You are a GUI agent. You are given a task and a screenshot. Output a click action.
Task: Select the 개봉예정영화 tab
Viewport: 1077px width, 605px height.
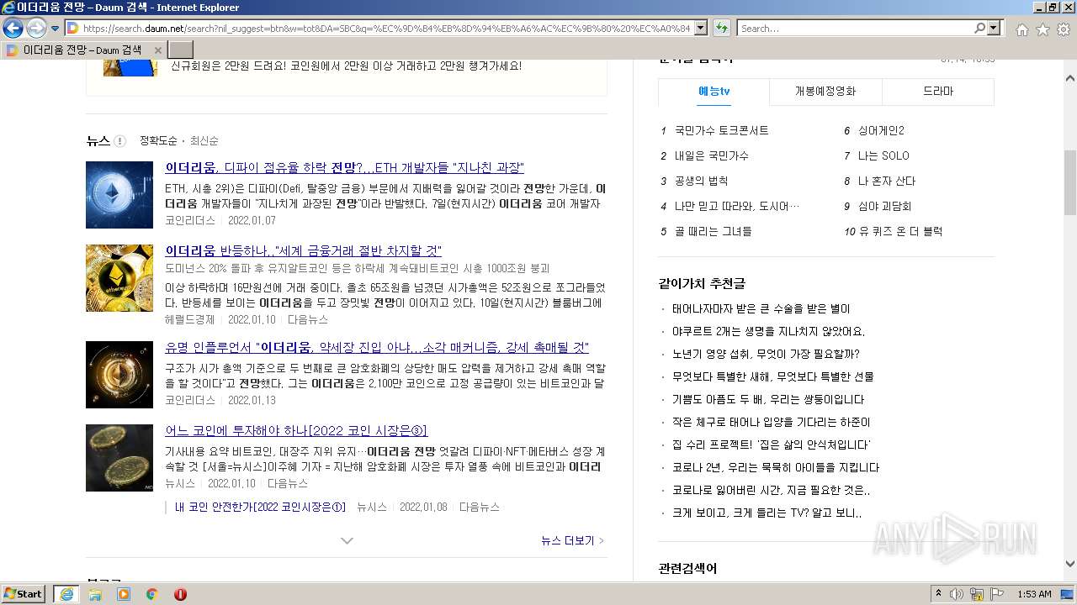pos(825,92)
